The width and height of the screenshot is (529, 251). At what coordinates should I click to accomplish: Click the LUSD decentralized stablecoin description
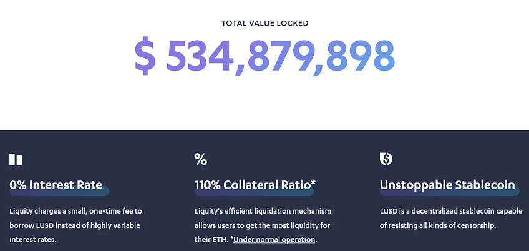pos(451,219)
